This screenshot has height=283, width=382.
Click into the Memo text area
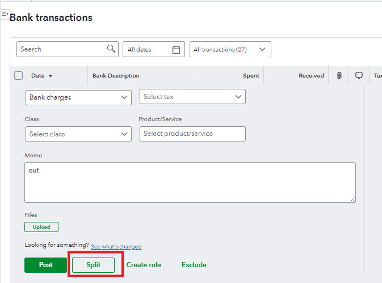(x=190, y=182)
